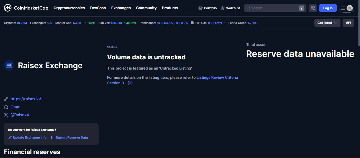Click the 'Volume data is untracked' heading
This screenshot has height=158, width=360.
[x=146, y=57]
